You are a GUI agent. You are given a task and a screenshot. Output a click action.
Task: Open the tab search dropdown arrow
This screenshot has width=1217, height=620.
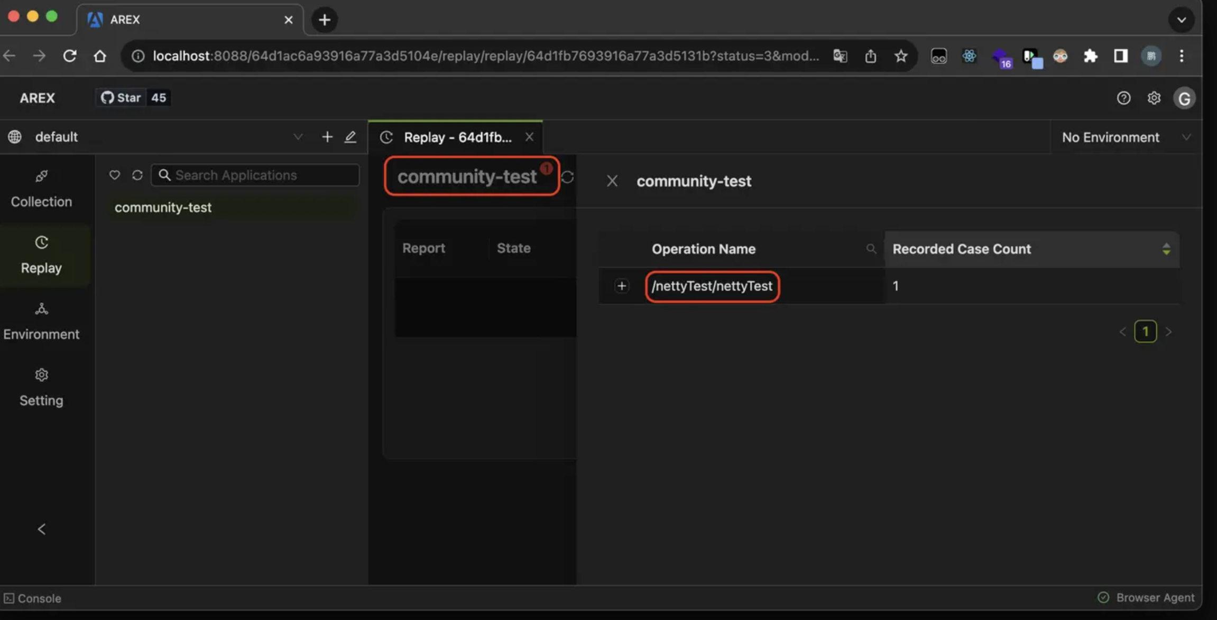[1182, 20]
